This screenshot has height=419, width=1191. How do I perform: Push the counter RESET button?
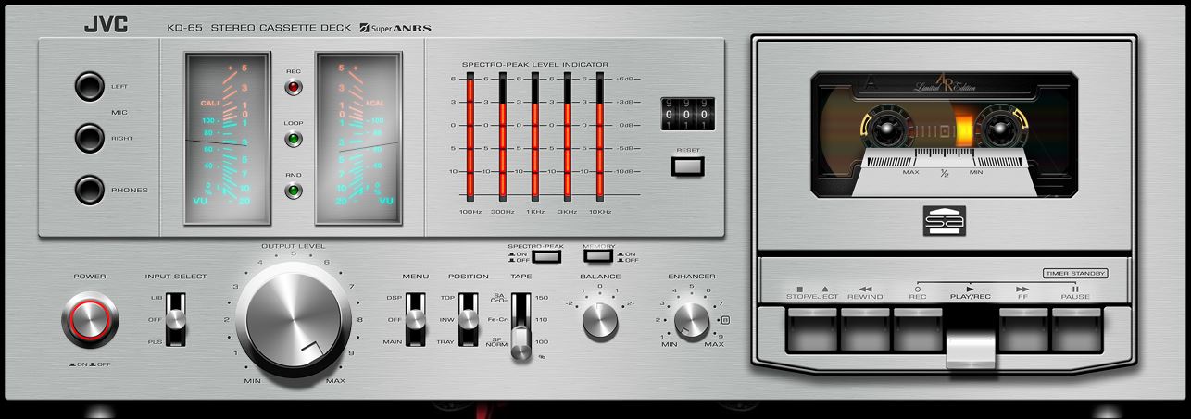point(687,166)
